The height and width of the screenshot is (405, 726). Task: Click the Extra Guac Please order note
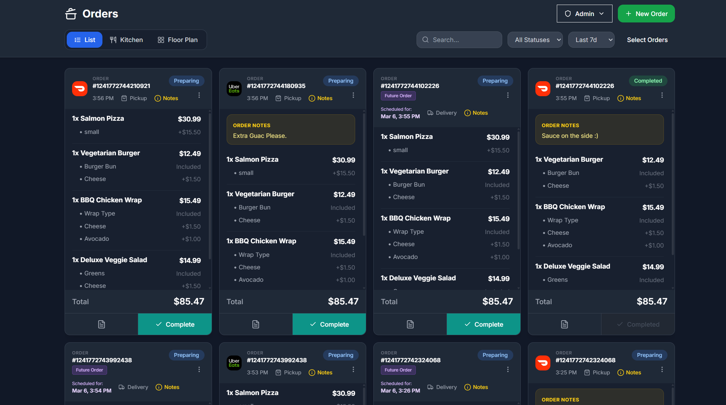291,130
